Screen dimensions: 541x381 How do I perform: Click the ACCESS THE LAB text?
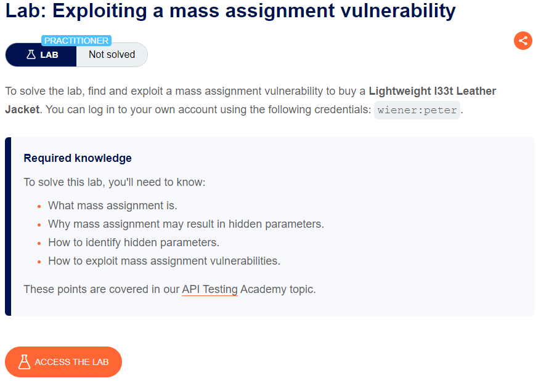[71, 362]
